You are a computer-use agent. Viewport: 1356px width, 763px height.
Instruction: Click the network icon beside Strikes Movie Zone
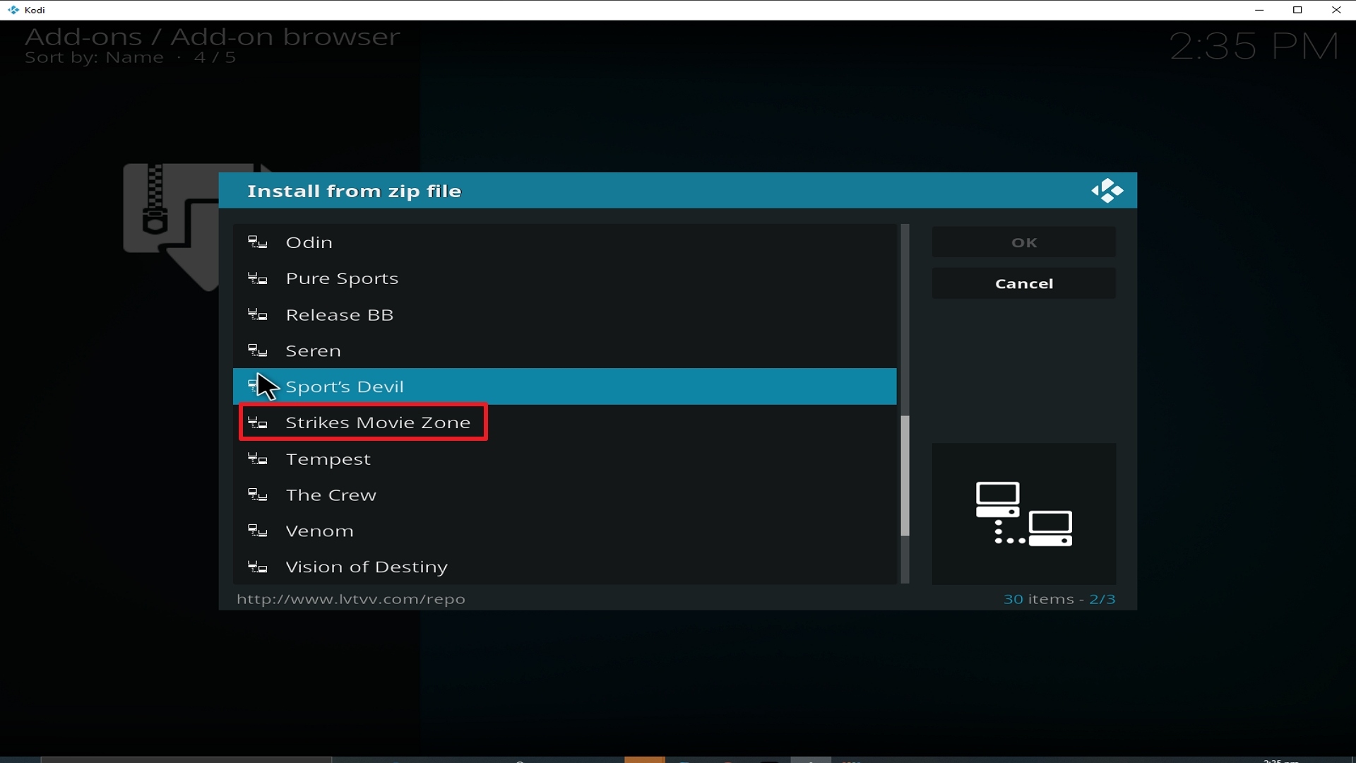click(x=258, y=422)
